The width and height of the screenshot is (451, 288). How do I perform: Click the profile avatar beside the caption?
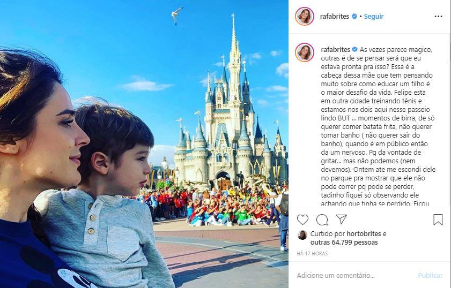point(305,52)
